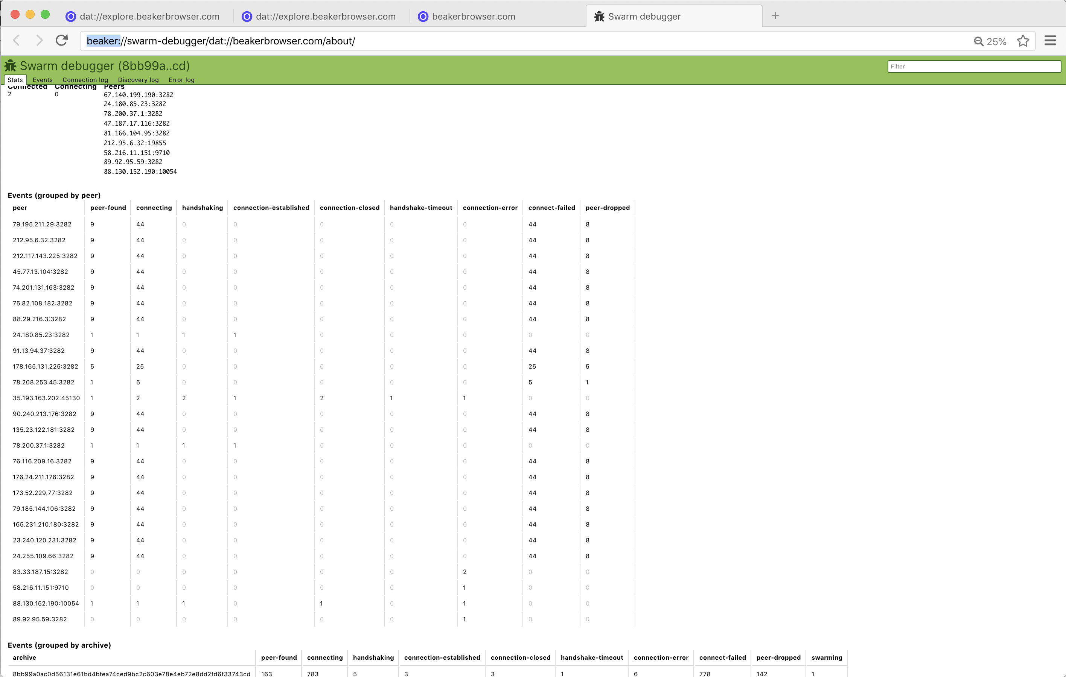Screen dimensions: 1066x677
Task: Select peer 47.187.17.116:3282 in Peers list
Action: [x=137, y=123]
